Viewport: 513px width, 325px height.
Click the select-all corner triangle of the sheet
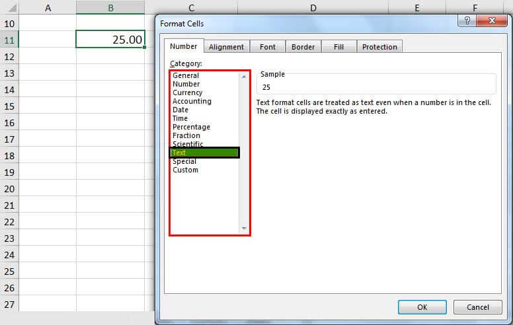[x=12, y=8]
